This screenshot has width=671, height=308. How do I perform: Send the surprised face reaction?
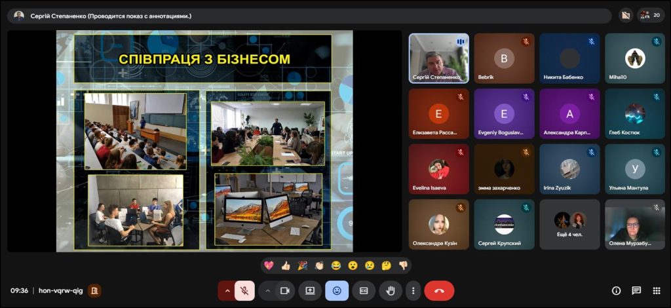[353, 265]
